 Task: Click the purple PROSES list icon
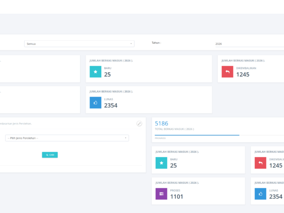[161, 194]
